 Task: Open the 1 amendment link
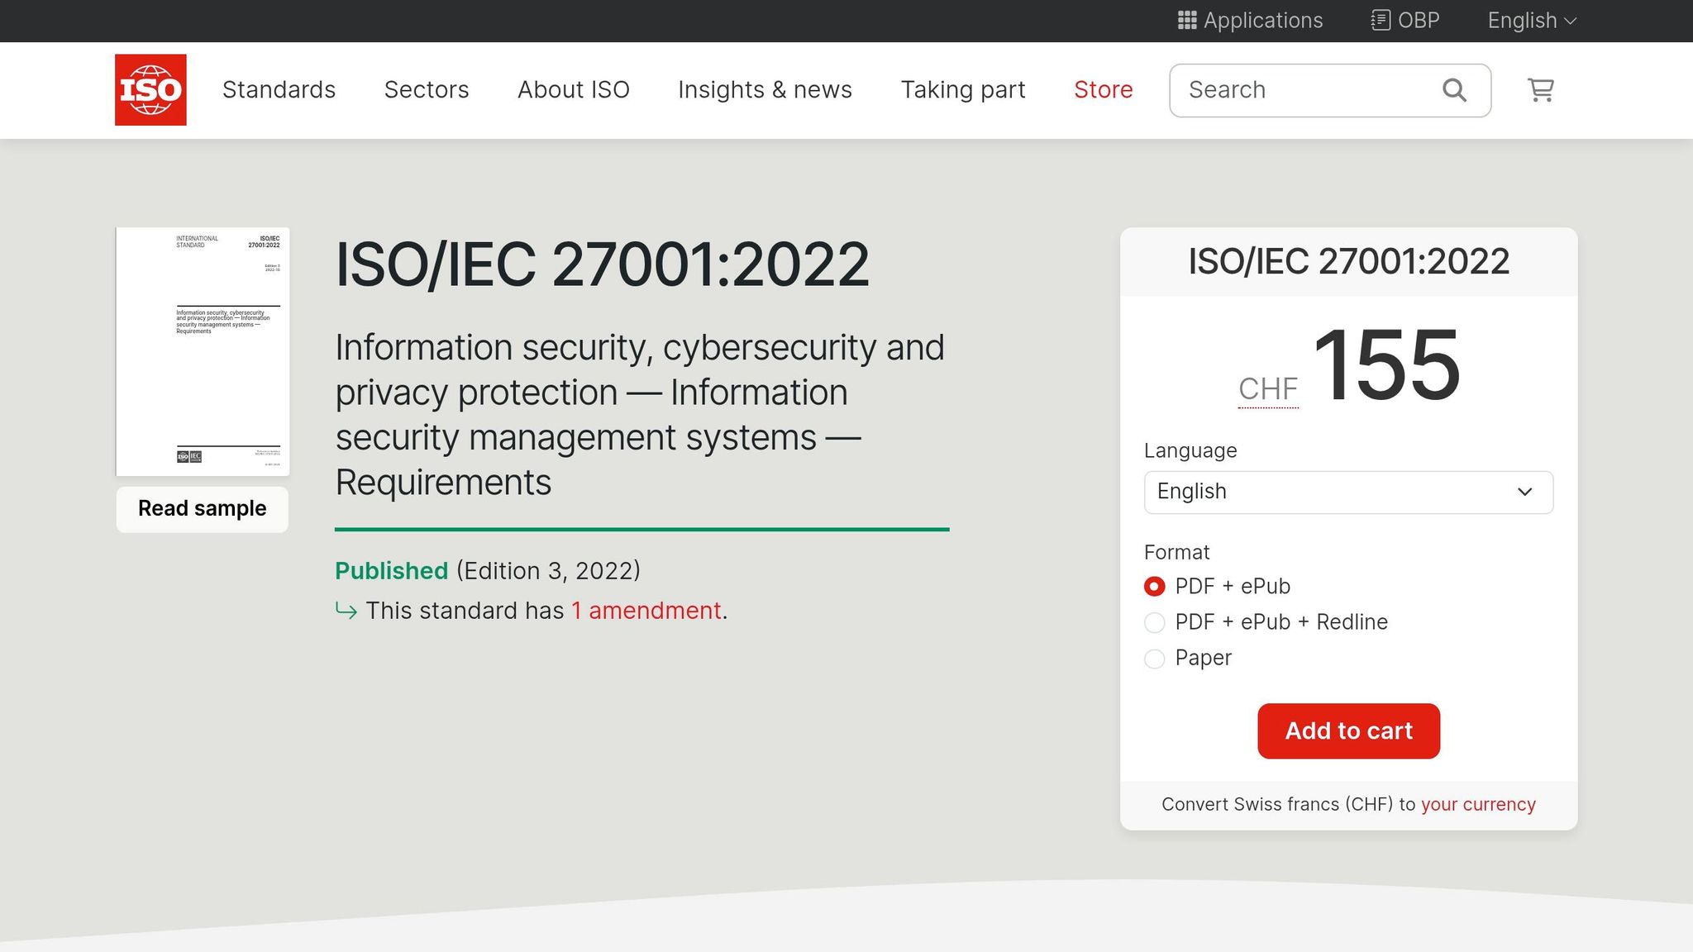pos(646,611)
